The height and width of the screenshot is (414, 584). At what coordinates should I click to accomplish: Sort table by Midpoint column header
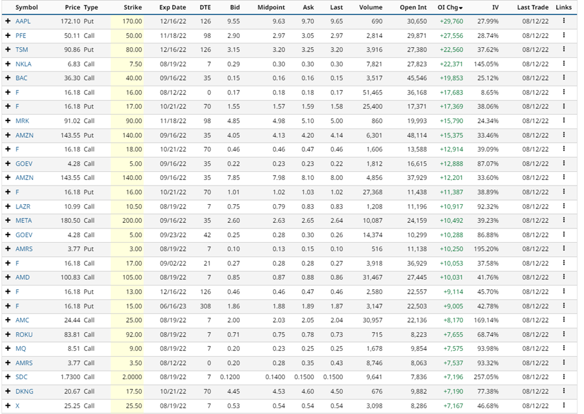pyautogui.click(x=271, y=7)
